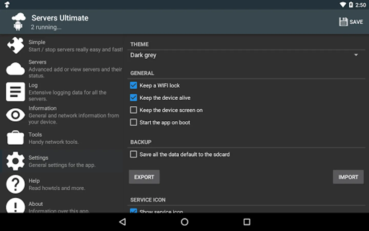Viewport: 369px width, 231px height.
Task: Tap the Servers Ultimate app logo
Action: (18, 22)
